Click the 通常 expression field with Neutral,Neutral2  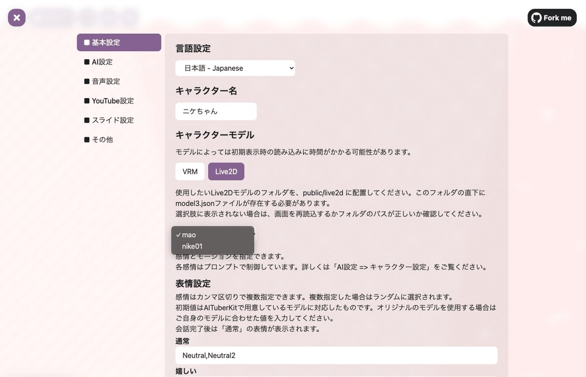pyautogui.click(x=336, y=356)
